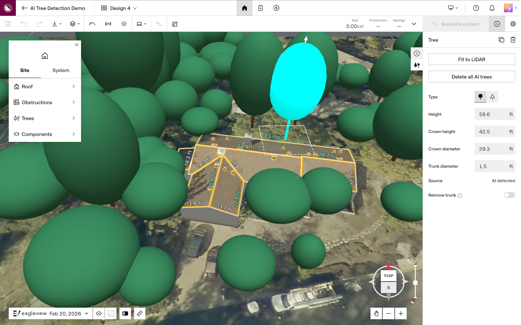Open the help question mark icon

click(x=476, y=8)
